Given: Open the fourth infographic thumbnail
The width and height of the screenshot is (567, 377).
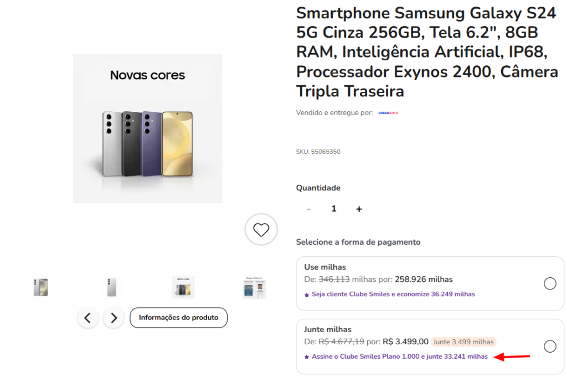Looking at the screenshot, I should click(x=254, y=287).
